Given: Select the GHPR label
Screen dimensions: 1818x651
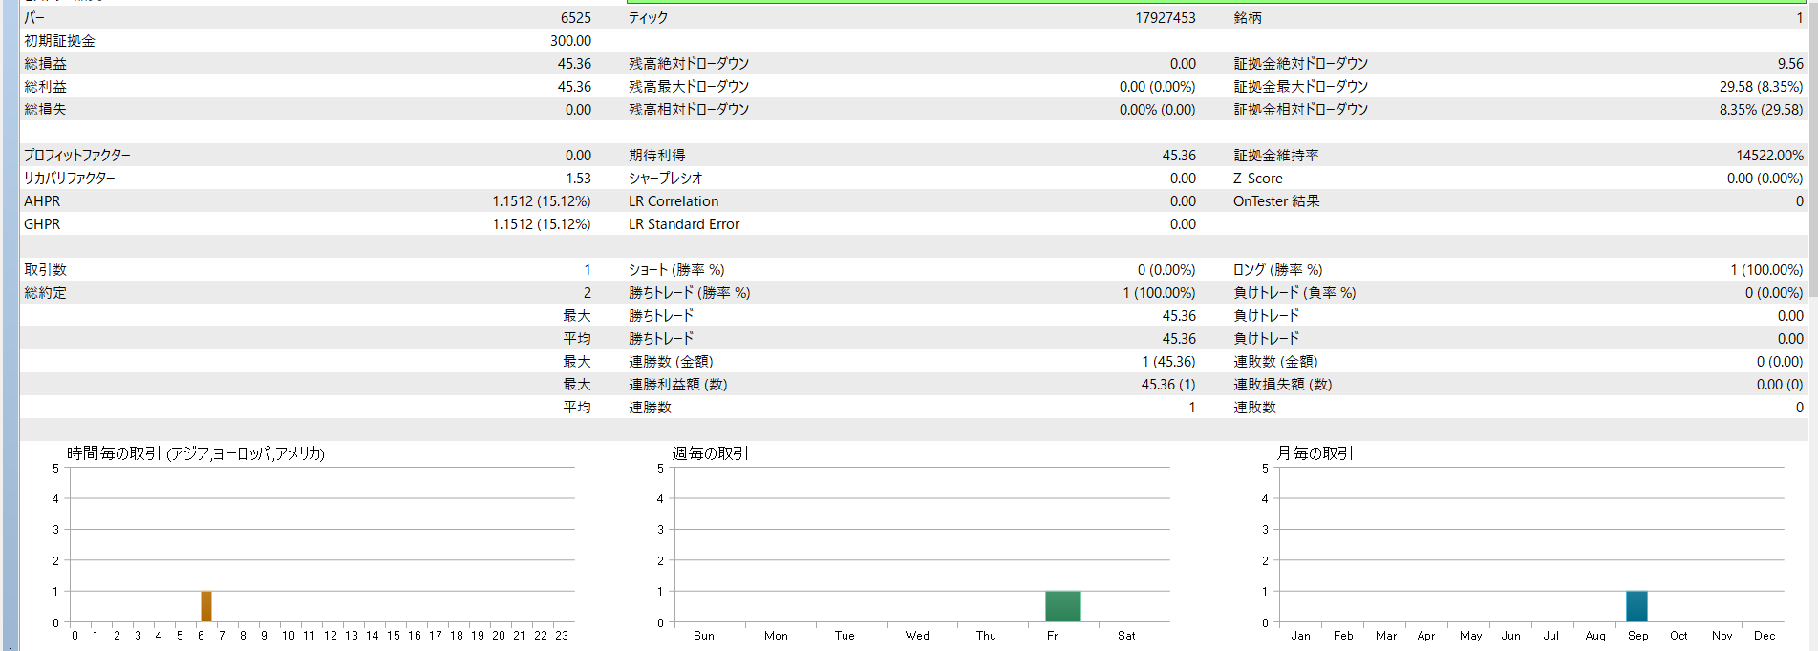Looking at the screenshot, I should point(42,224).
